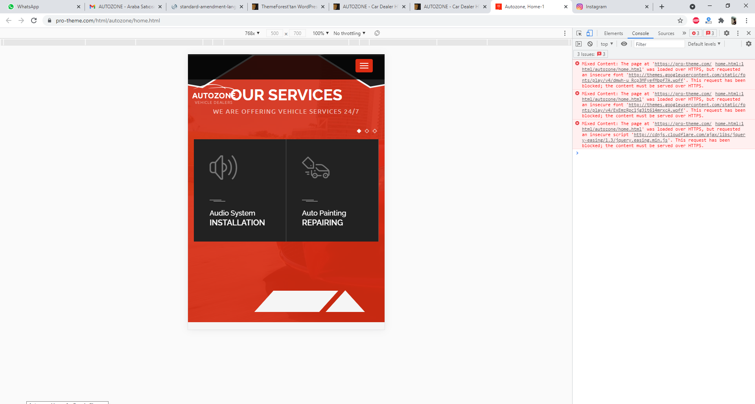Reload the current page
The width and height of the screenshot is (755, 404).
click(34, 20)
